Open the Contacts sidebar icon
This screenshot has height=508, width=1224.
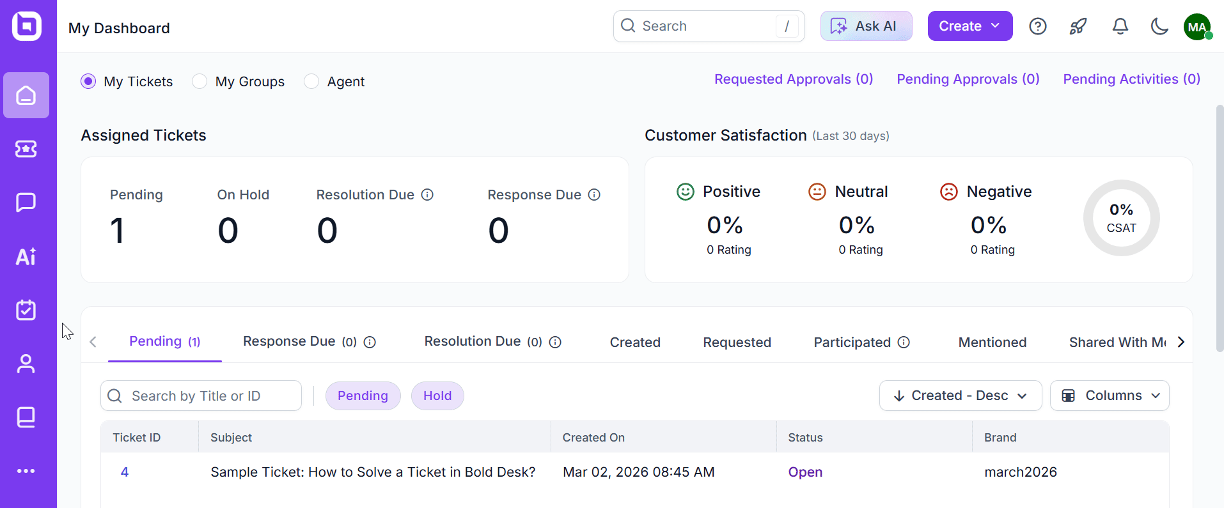26,364
